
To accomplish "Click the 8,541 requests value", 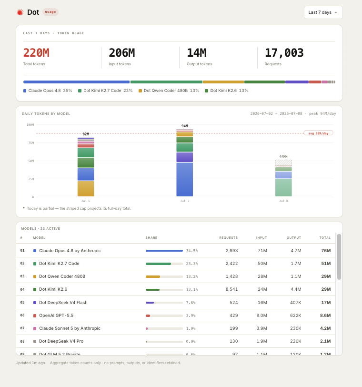I will (231, 289).
